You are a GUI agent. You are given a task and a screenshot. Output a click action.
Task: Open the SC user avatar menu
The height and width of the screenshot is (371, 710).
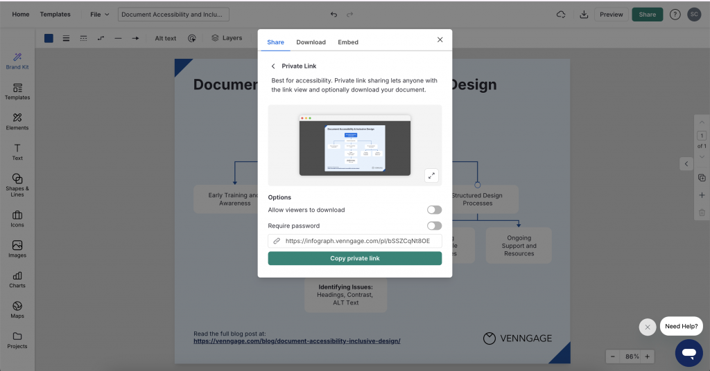pyautogui.click(x=694, y=15)
